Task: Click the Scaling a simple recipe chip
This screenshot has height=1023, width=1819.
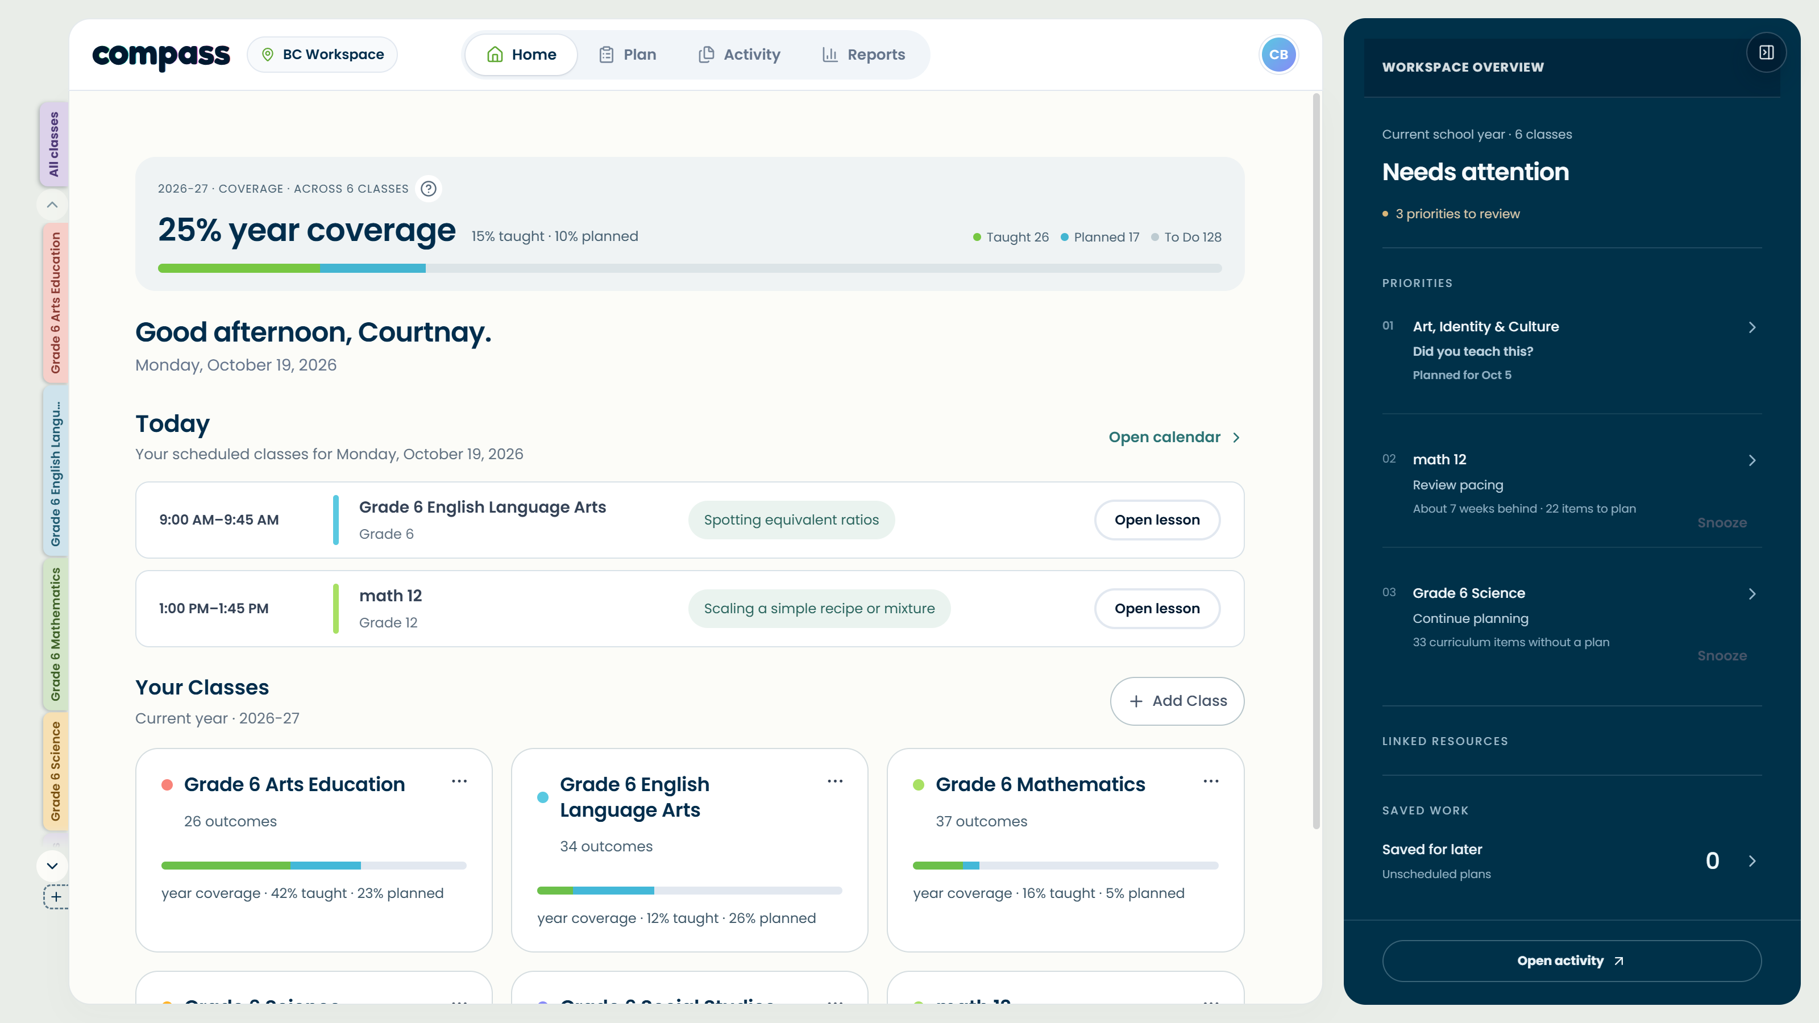Action: [819, 609]
